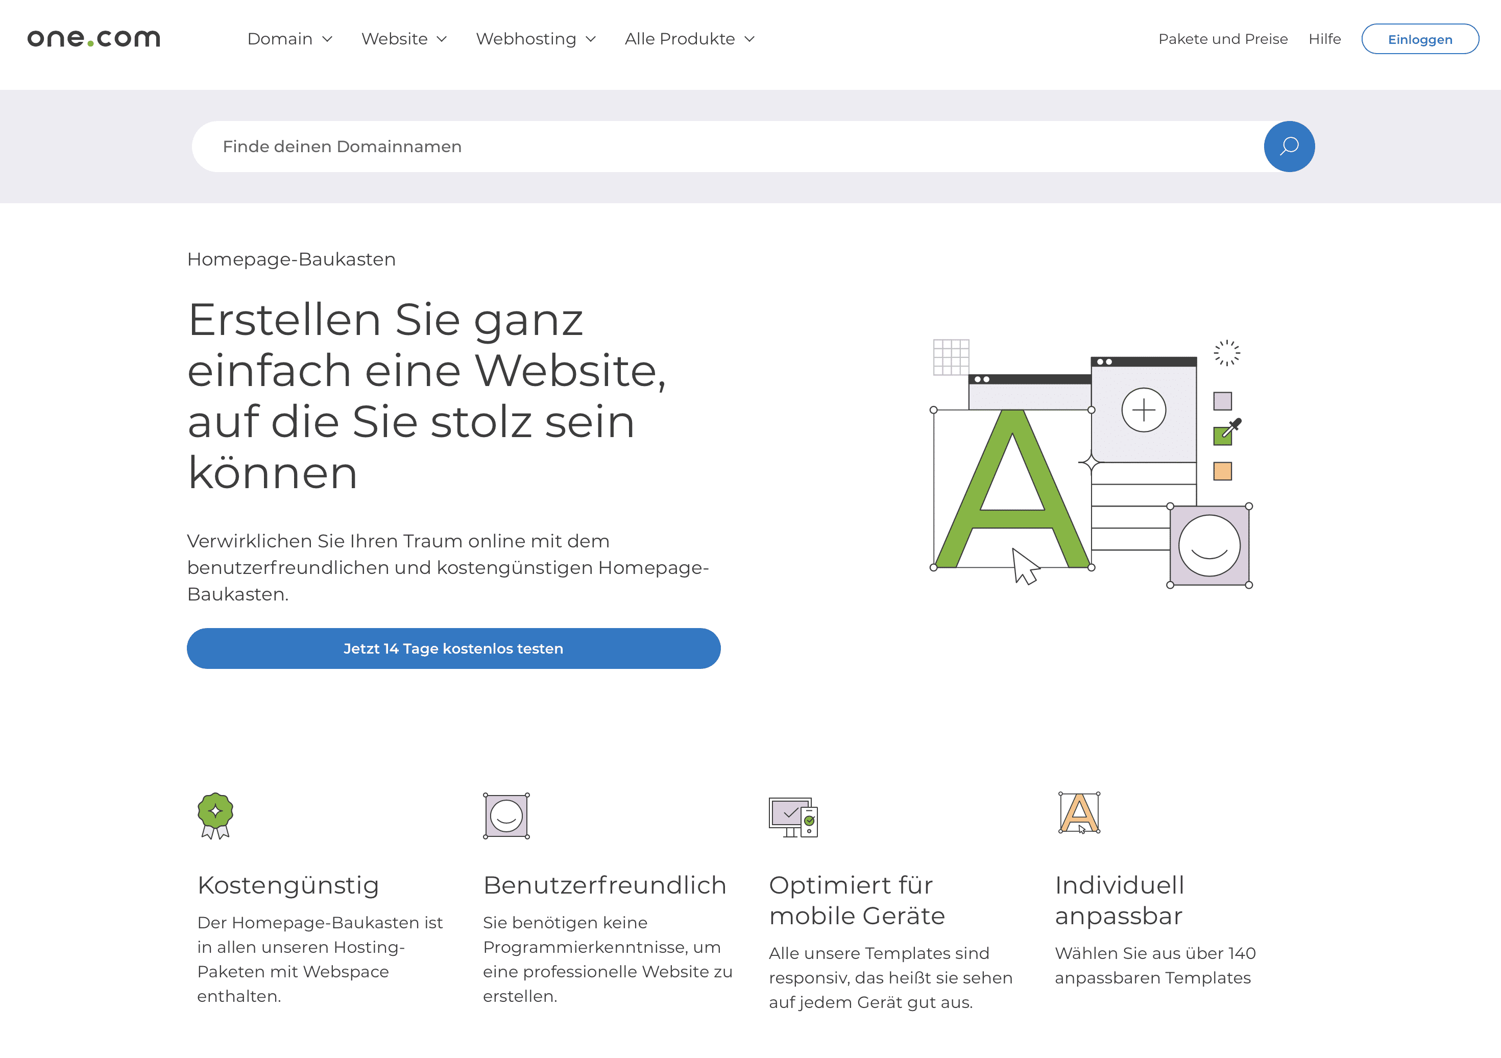Click the Individuell anpassbar heading
The image size is (1501, 1058).
1119,900
